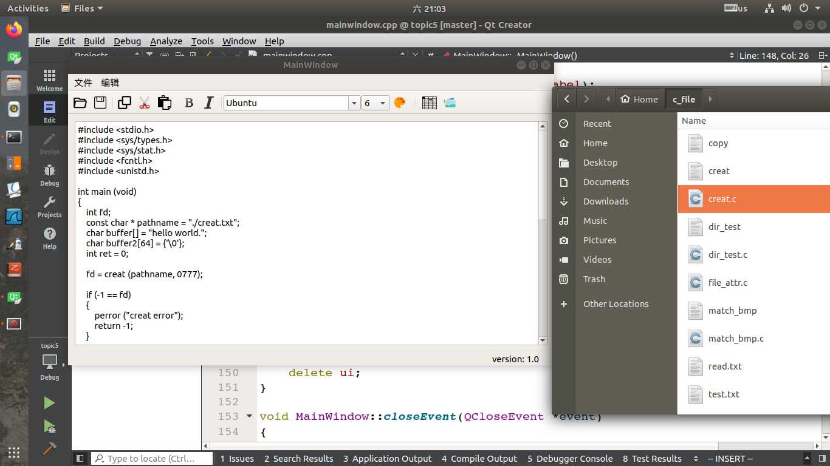
Task: Open Projects mode with wrench icon
Action: pos(50,206)
